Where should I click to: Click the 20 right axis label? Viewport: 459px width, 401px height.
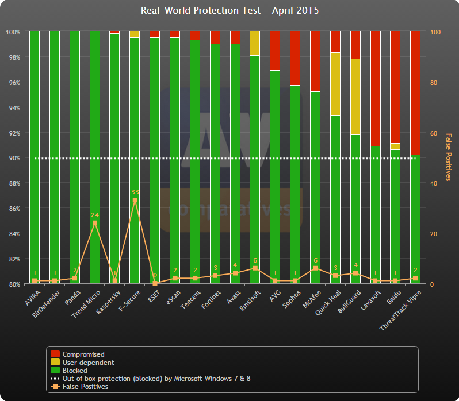pyautogui.click(x=434, y=234)
